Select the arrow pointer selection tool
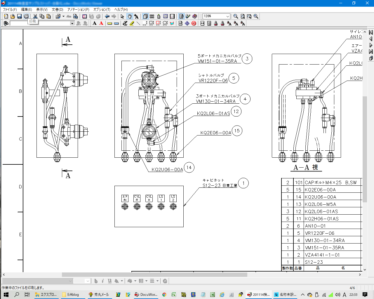374x299 pixels. click(x=122, y=16)
